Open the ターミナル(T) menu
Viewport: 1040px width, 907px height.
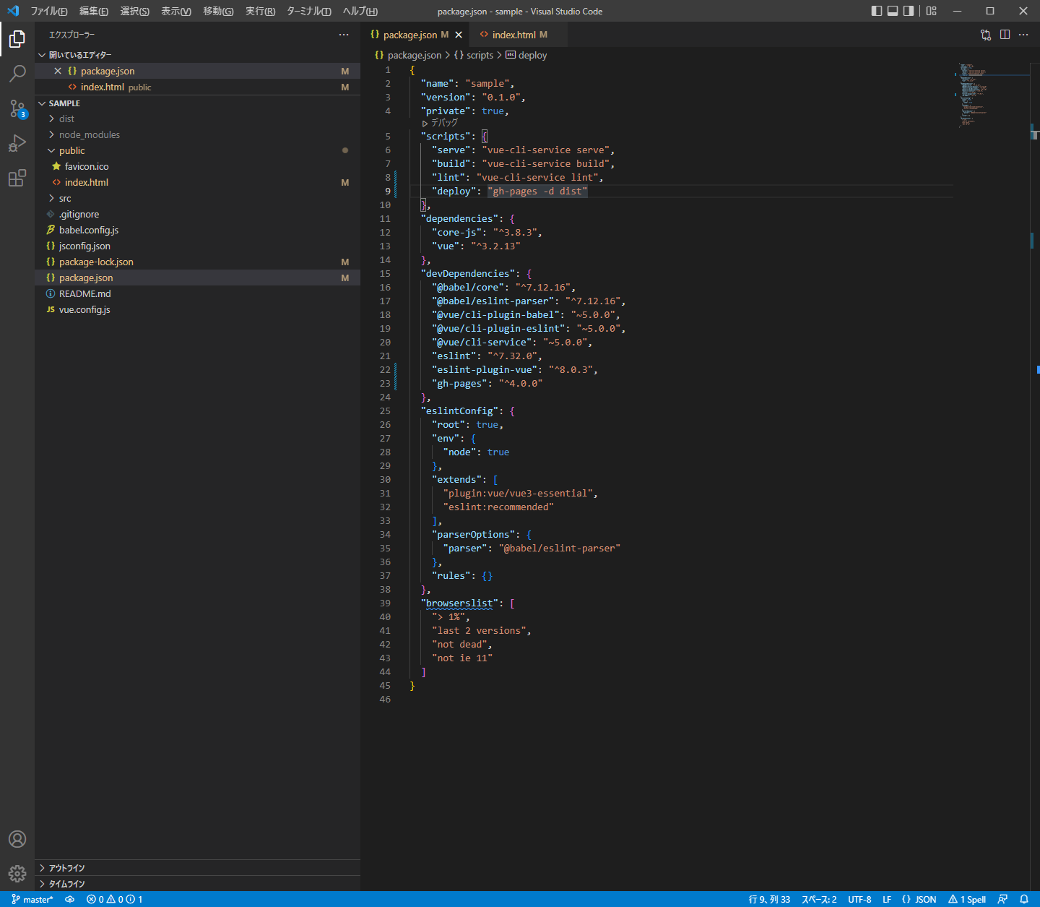[x=309, y=11]
